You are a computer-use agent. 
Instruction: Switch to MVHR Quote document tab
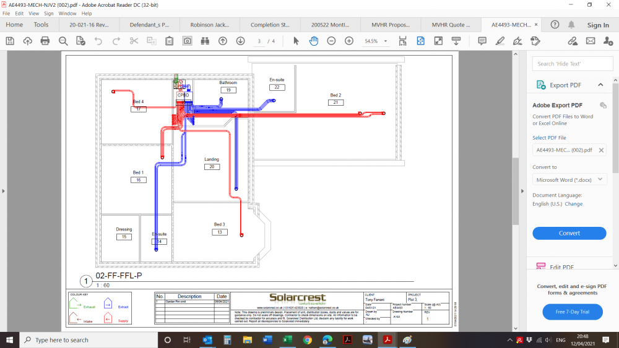pyautogui.click(x=451, y=25)
